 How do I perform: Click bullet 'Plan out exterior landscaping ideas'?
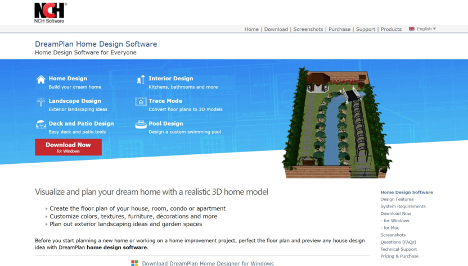[x=125, y=224]
